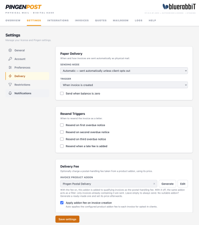
Task: Expand the Trigger dropdown
Action: click(x=124, y=85)
